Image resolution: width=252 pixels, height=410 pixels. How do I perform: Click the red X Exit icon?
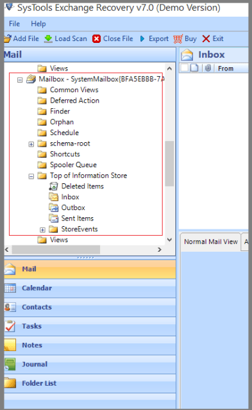pos(206,38)
